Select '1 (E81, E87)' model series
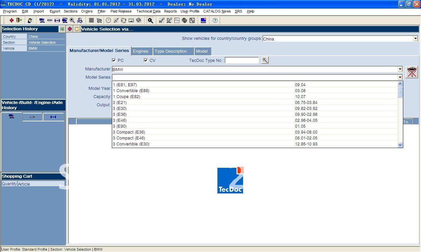The image size is (421, 252). click(x=255, y=85)
